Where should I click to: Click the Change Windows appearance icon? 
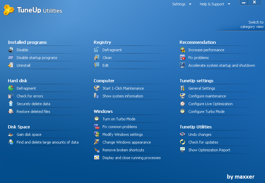pos(97,142)
